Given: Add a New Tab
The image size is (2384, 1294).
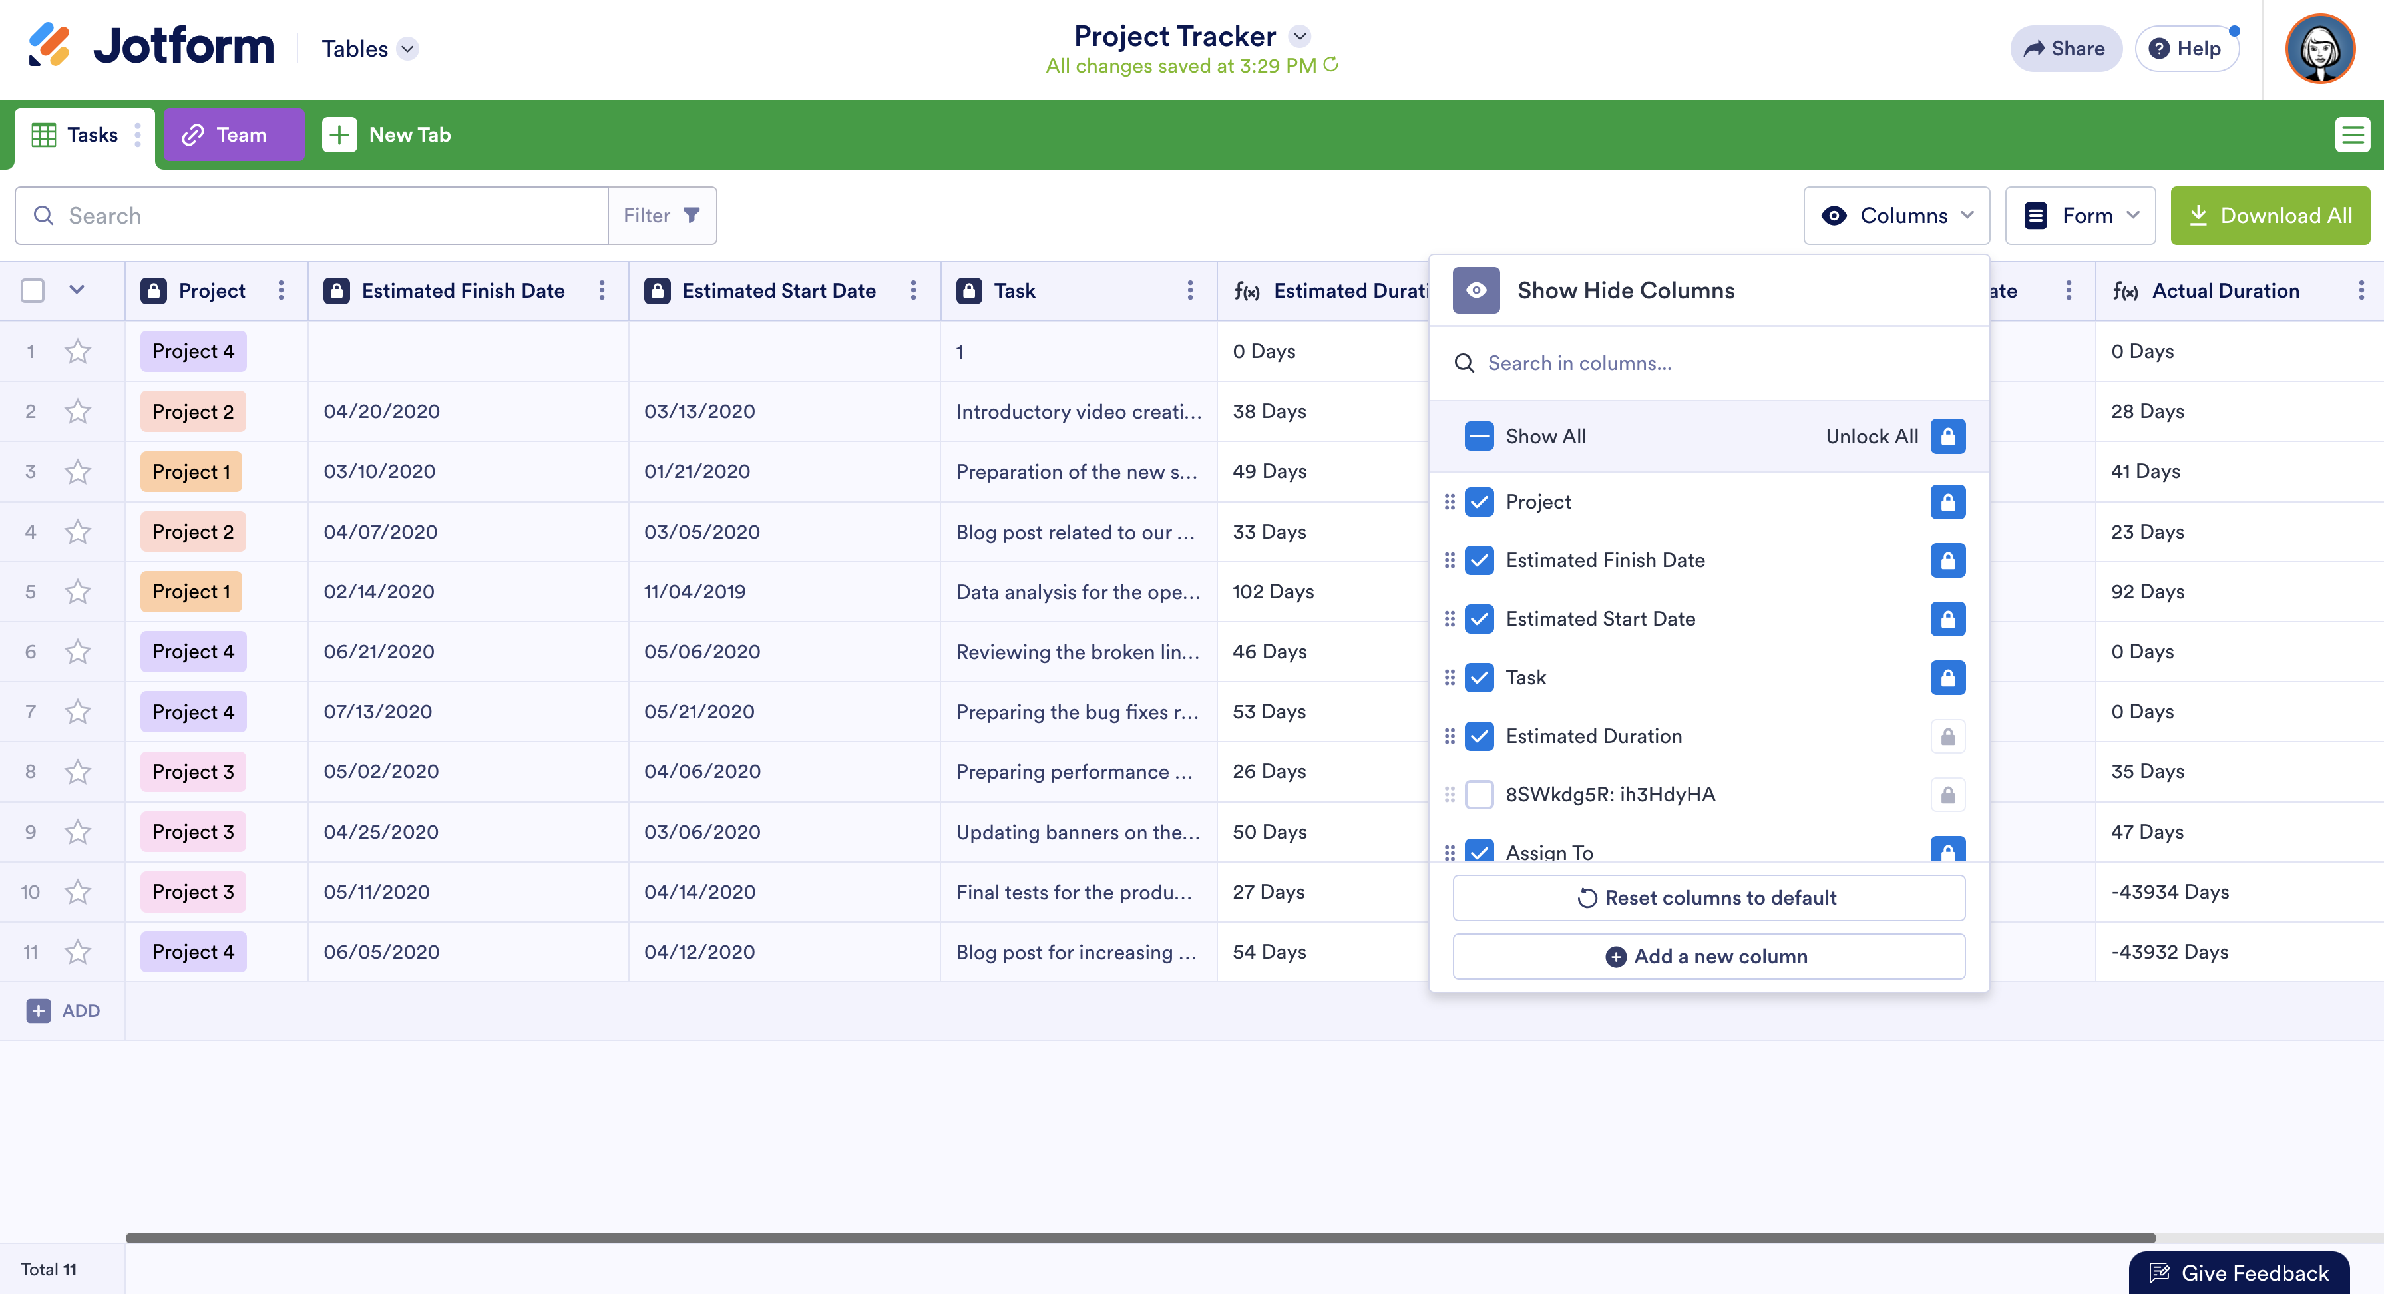Looking at the screenshot, I should 387,135.
